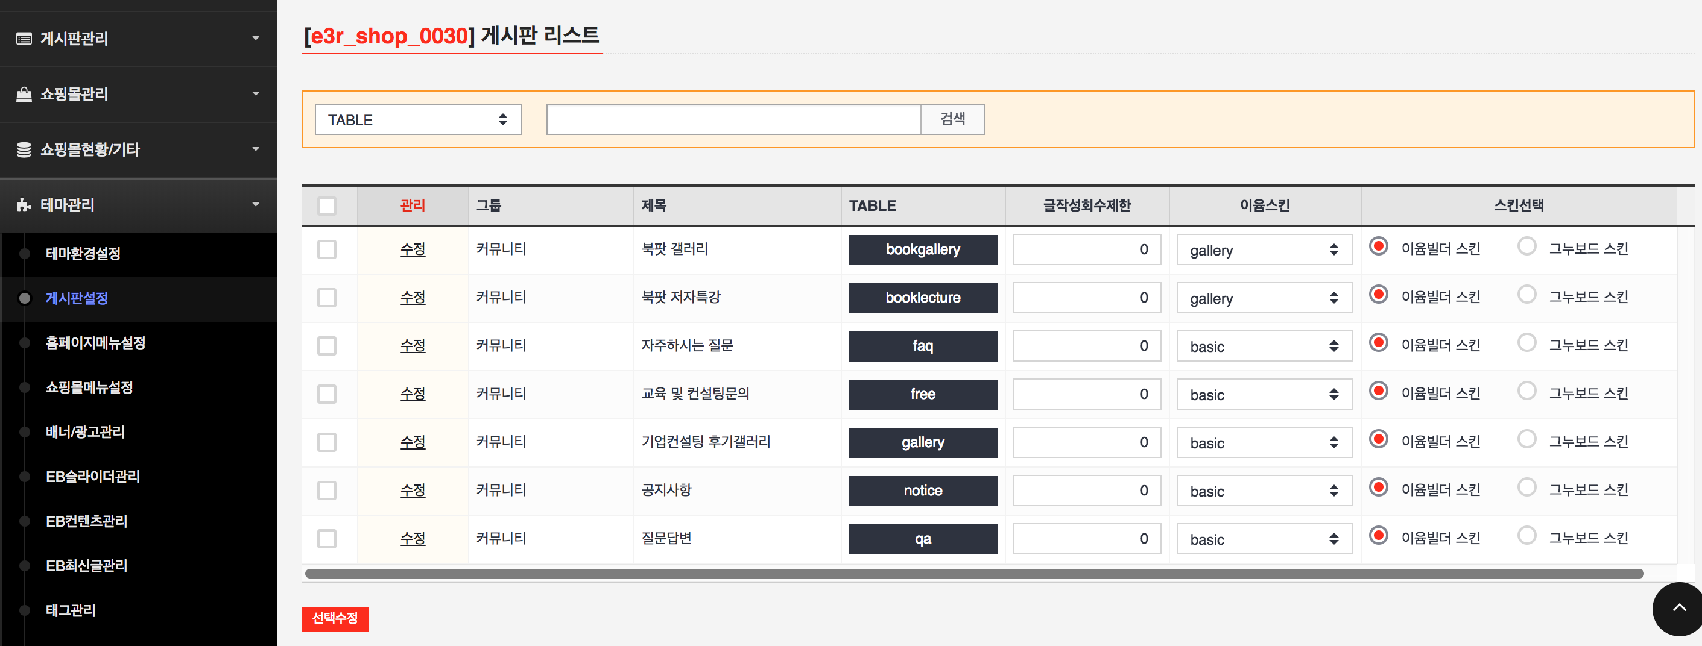Check the 질문답변 row checkbox

click(x=327, y=539)
